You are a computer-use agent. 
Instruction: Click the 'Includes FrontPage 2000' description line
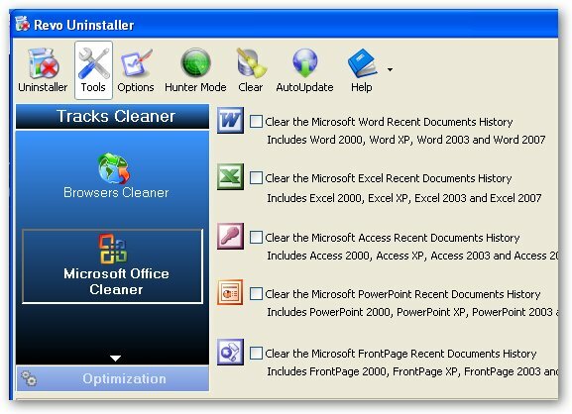coord(412,371)
